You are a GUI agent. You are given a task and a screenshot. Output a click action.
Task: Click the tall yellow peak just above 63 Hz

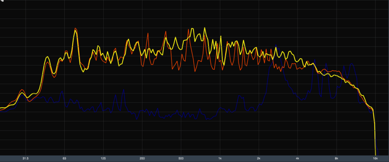point(75,30)
